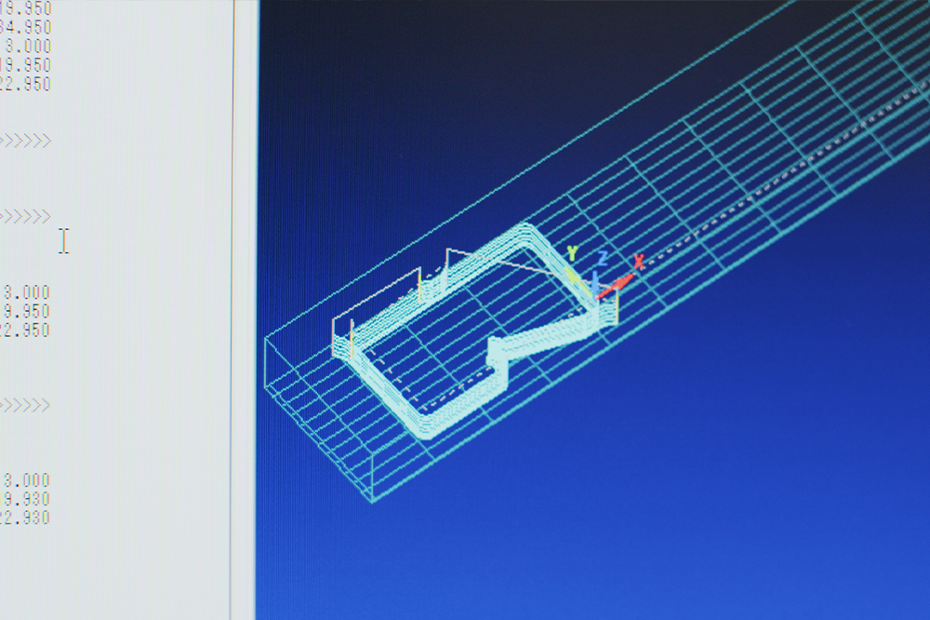Select the zigzag notch in the toolpath
930x620 pixels.
coord(499,352)
